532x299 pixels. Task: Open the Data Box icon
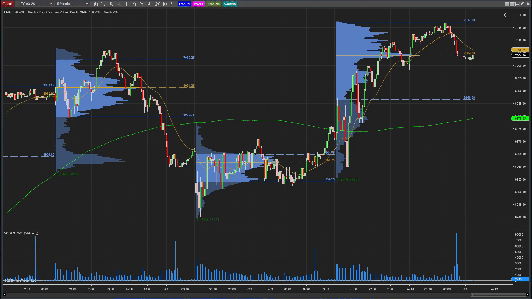134,4
